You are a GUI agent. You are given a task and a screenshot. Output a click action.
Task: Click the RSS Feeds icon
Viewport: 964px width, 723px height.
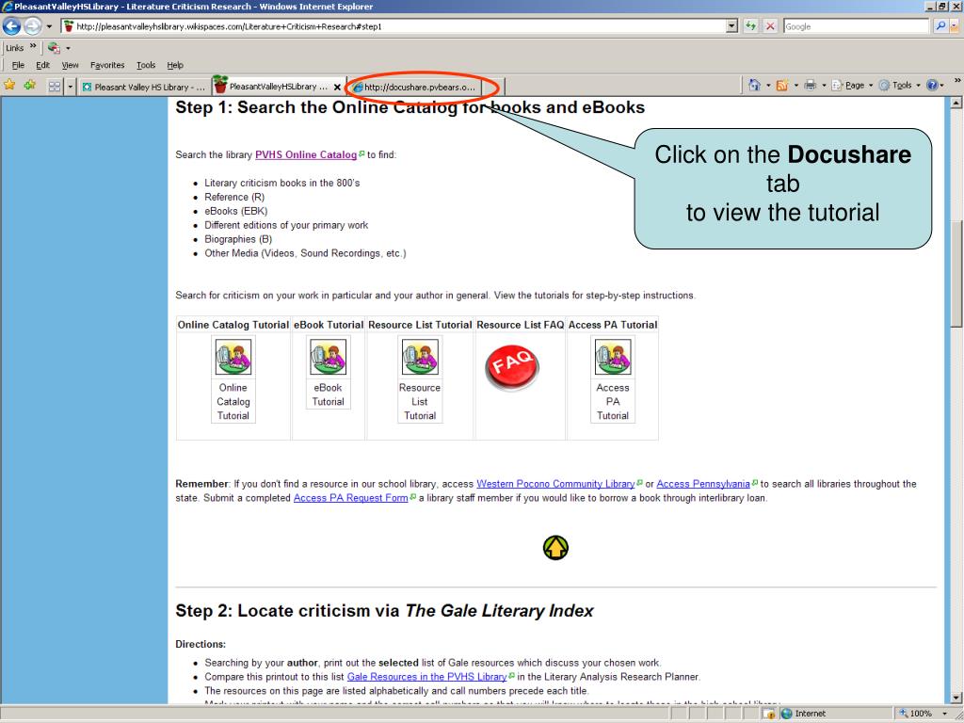click(782, 86)
